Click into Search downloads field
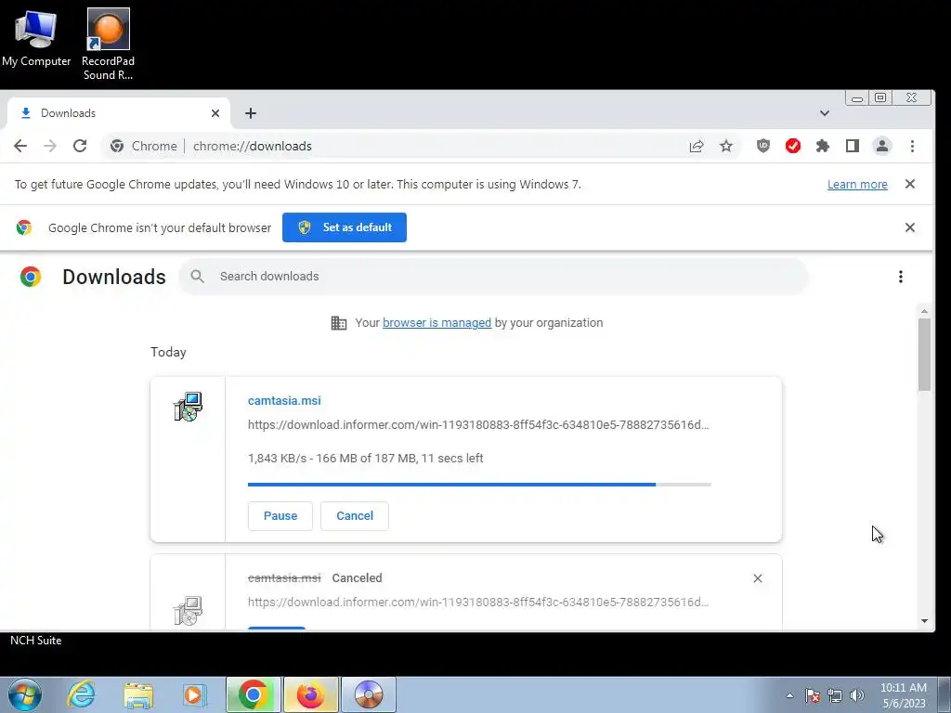Viewport: 951px width, 713px height. pyautogui.click(x=494, y=277)
